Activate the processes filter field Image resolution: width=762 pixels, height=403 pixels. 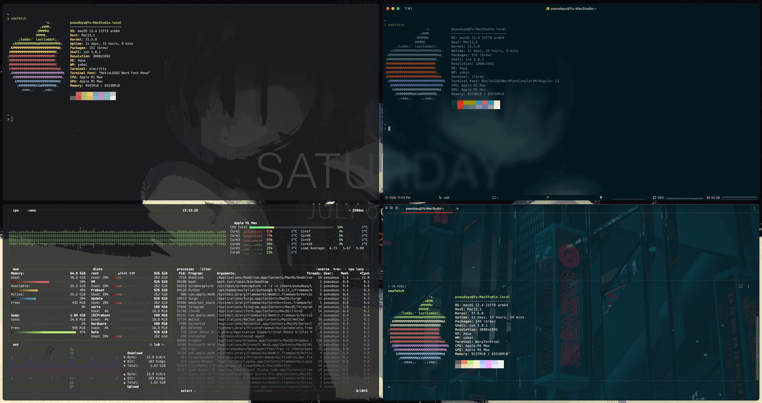tap(206, 269)
